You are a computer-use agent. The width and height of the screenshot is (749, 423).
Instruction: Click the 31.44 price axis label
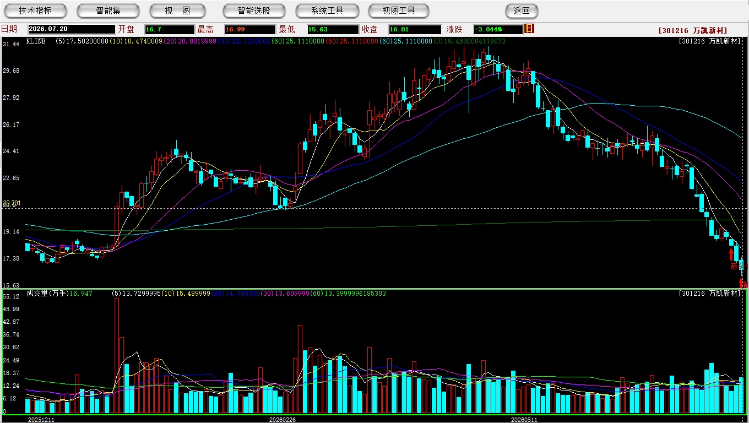[x=11, y=44]
